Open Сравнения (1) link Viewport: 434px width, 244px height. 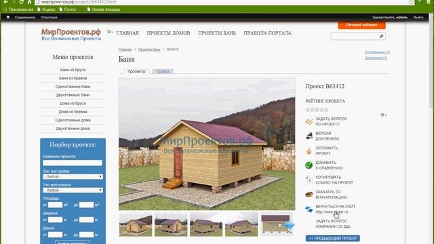376,58
